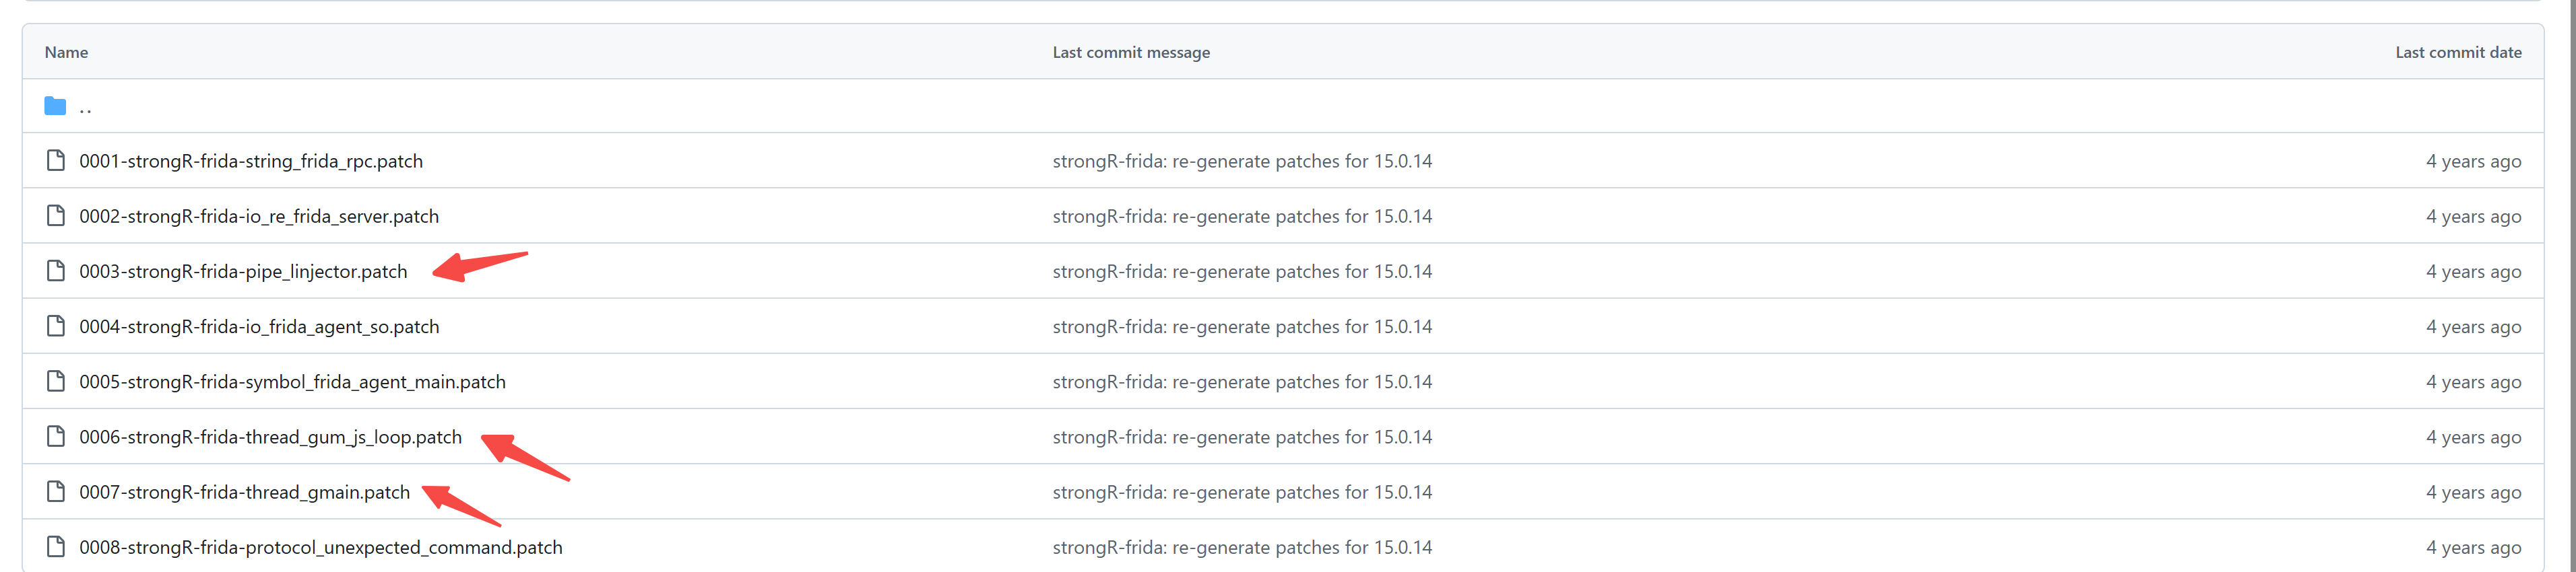
Task: Click file icon beside 0003 pipe_linjector patch
Action: [x=56, y=271]
